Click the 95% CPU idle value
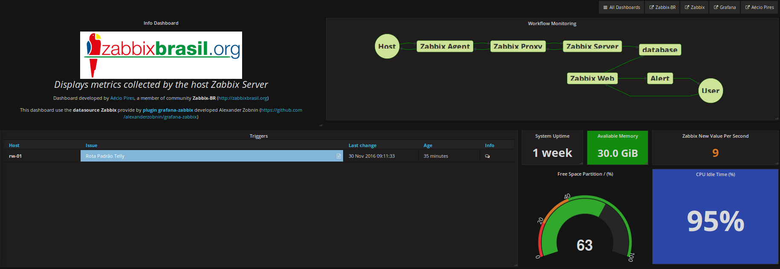780x269 pixels. (x=715, y=221)
